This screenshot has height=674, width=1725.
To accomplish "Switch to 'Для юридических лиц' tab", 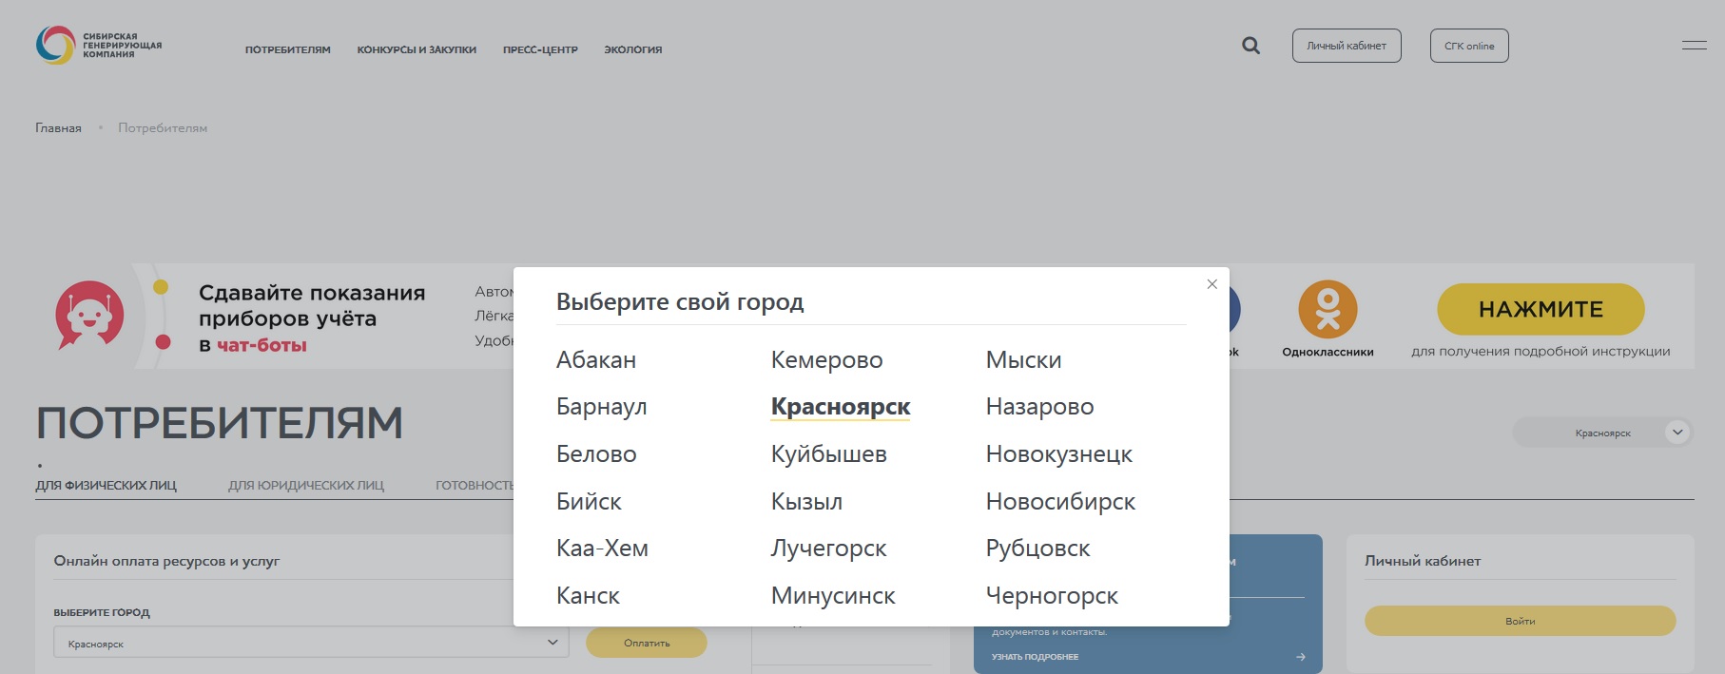I will point(305,486).
